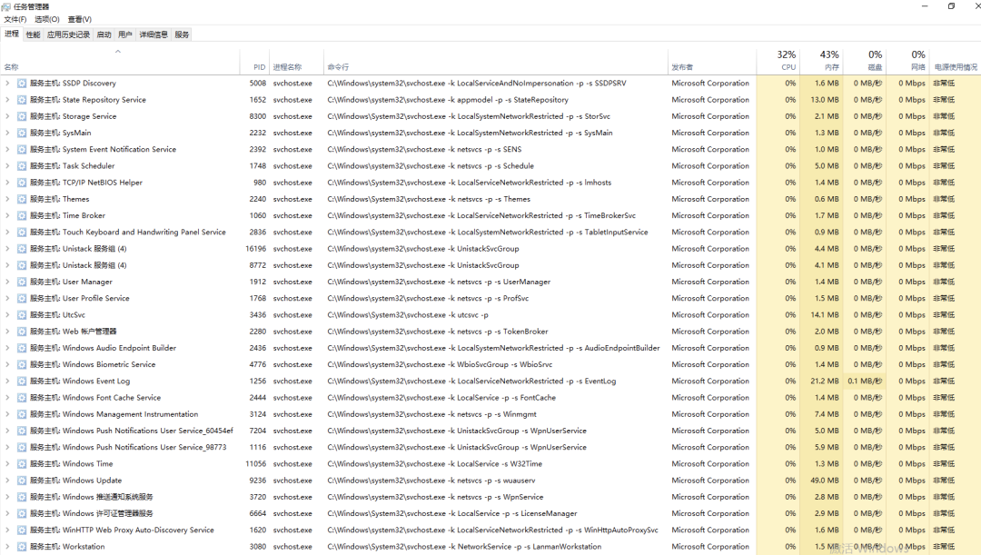
Task: Click the service icon for Windows Update
Action: [22, 481]
